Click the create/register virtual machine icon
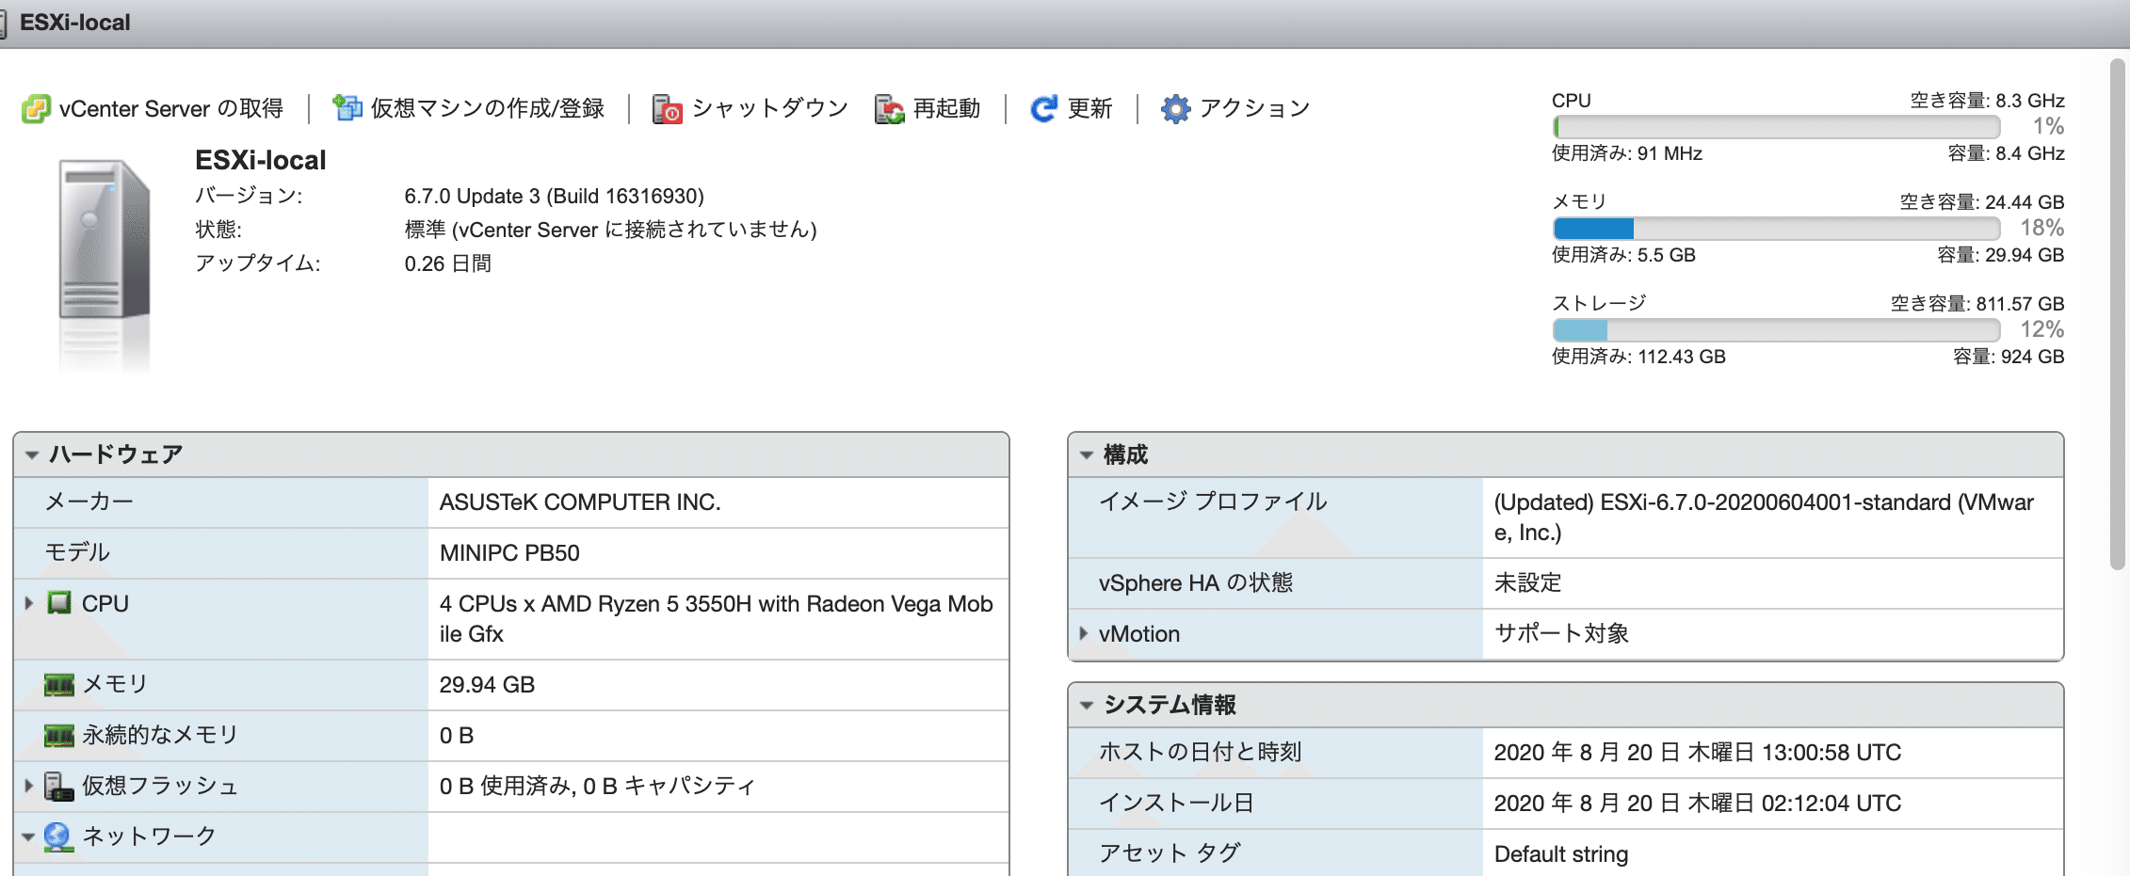Viewport: 2130px width, 876px height. [x=347, y=109]
